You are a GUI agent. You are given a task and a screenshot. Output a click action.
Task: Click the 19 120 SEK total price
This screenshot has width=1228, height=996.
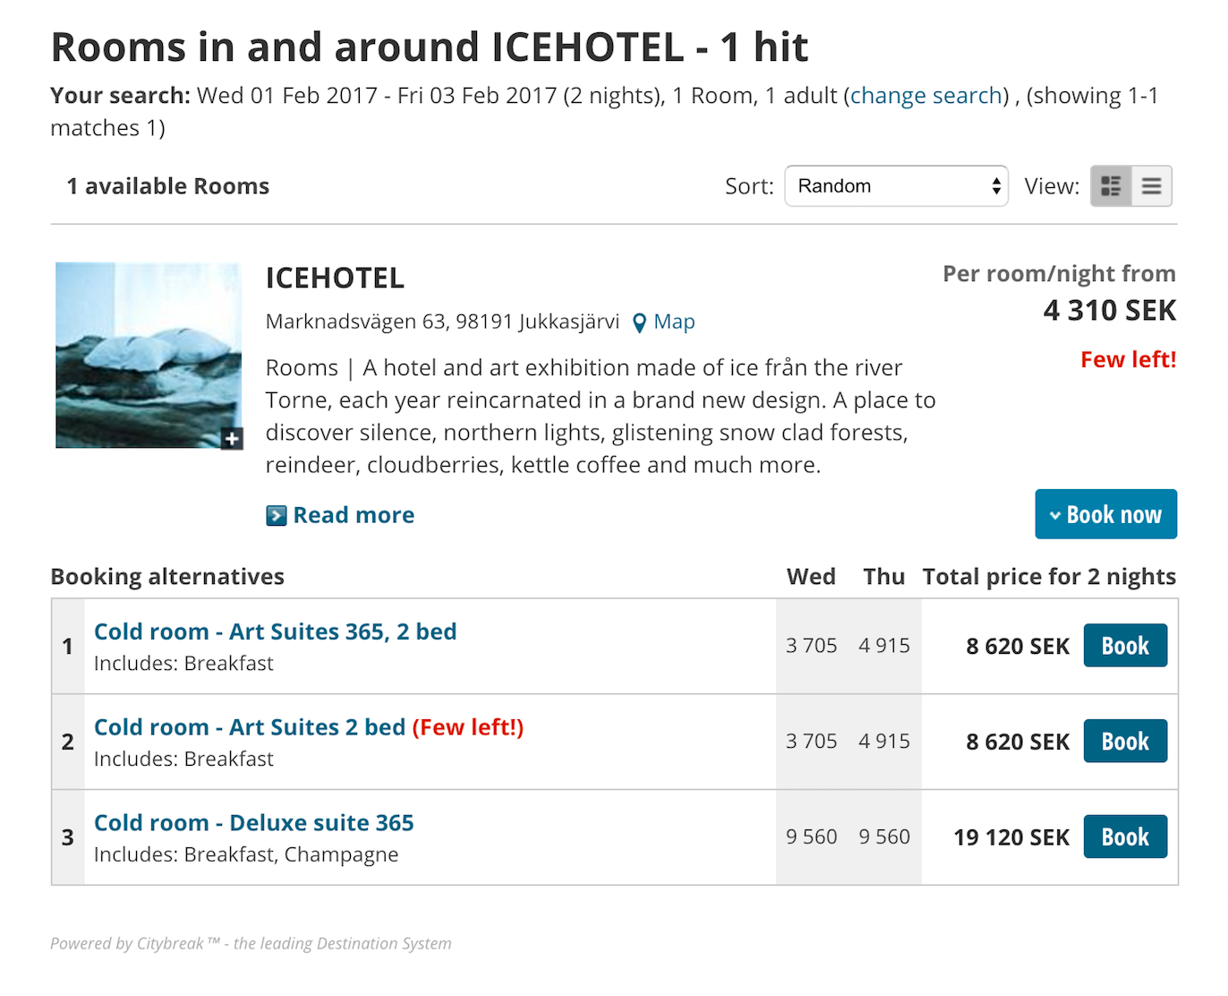coord(1011,837)
